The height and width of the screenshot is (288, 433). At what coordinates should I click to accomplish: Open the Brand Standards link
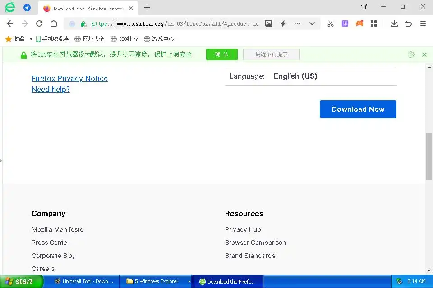250,256
